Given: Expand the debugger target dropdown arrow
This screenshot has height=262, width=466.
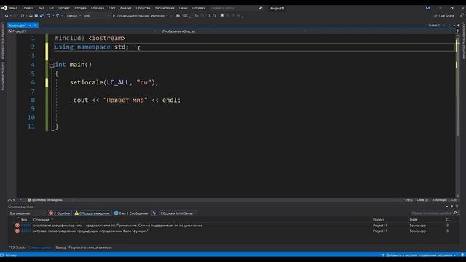Looking at the screenshot, I should [x=167, y=16].
